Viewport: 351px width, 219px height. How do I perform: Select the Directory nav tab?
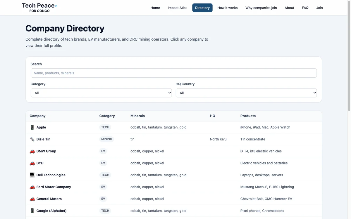click(202, 8)
